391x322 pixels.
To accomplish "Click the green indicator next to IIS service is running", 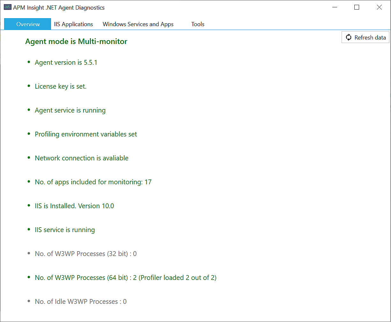I will pyautogui.click(x=29, y=230).
